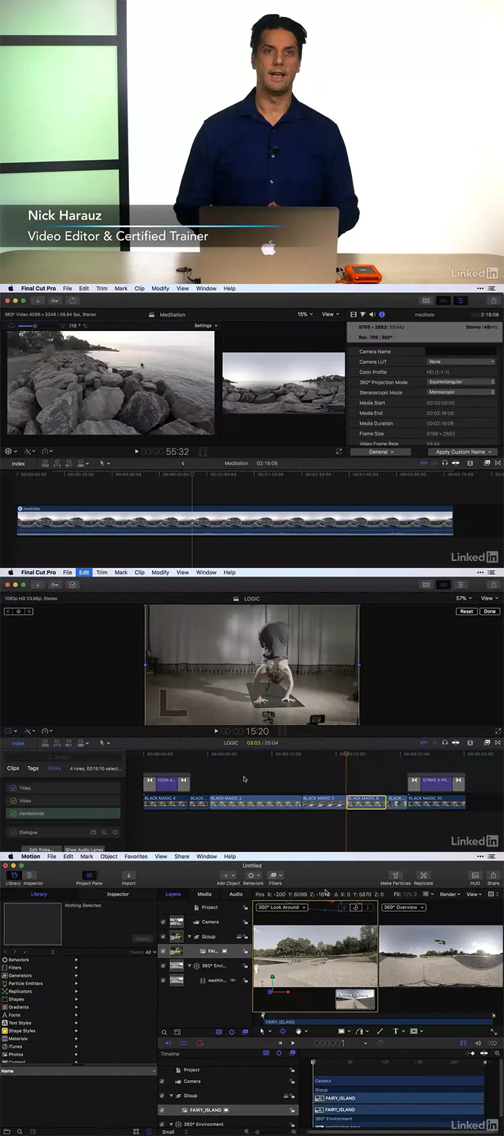
Task: Open the Camera LUT None dropdown
Action: click(x=461, y=362)
